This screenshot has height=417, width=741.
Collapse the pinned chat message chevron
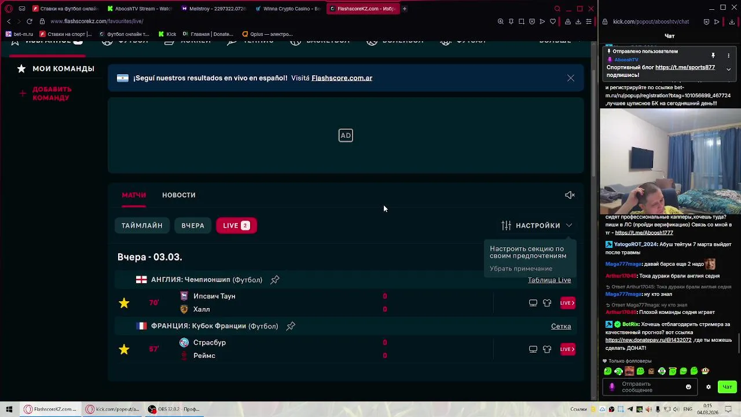[728, 69]
